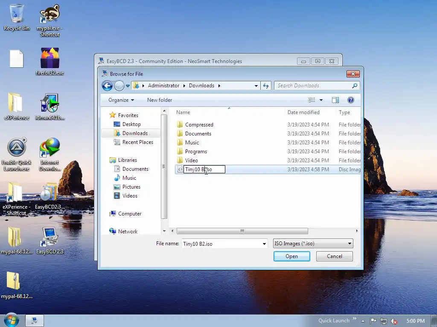Click the network tray icon
This screenshot has height=327, width=437.
[384, 321]
